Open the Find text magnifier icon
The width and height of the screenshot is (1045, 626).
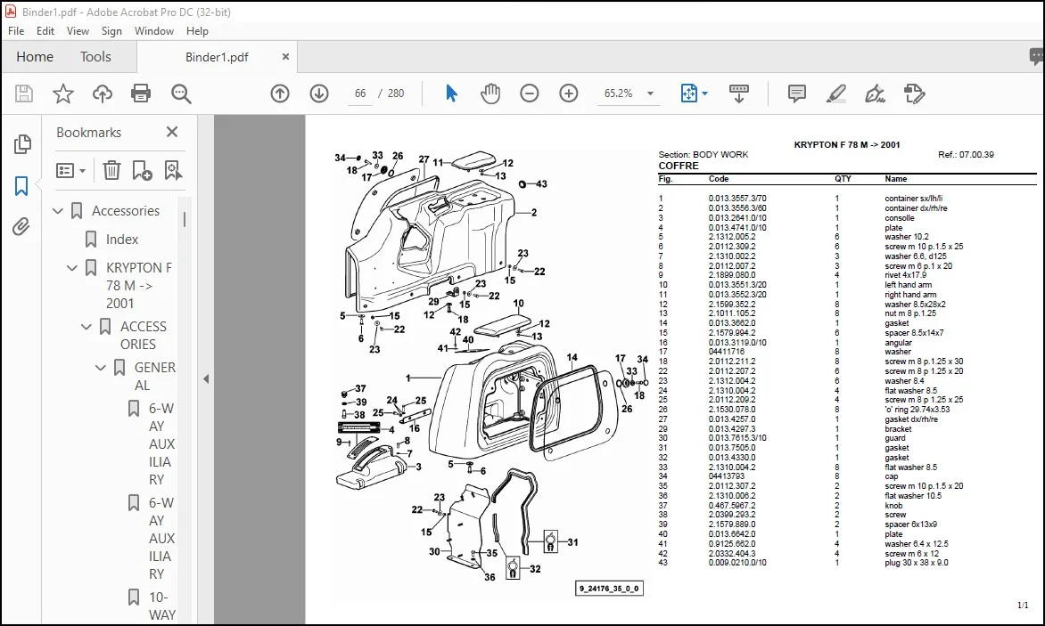181,93
